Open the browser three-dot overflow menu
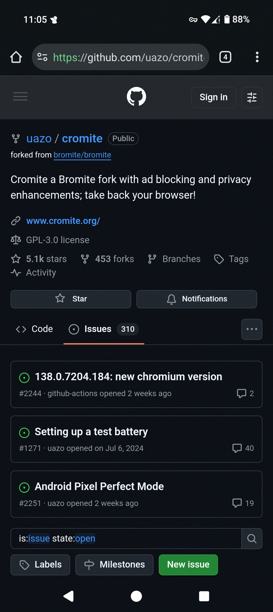Screen dimensions: 273x612 click(257, 57)
